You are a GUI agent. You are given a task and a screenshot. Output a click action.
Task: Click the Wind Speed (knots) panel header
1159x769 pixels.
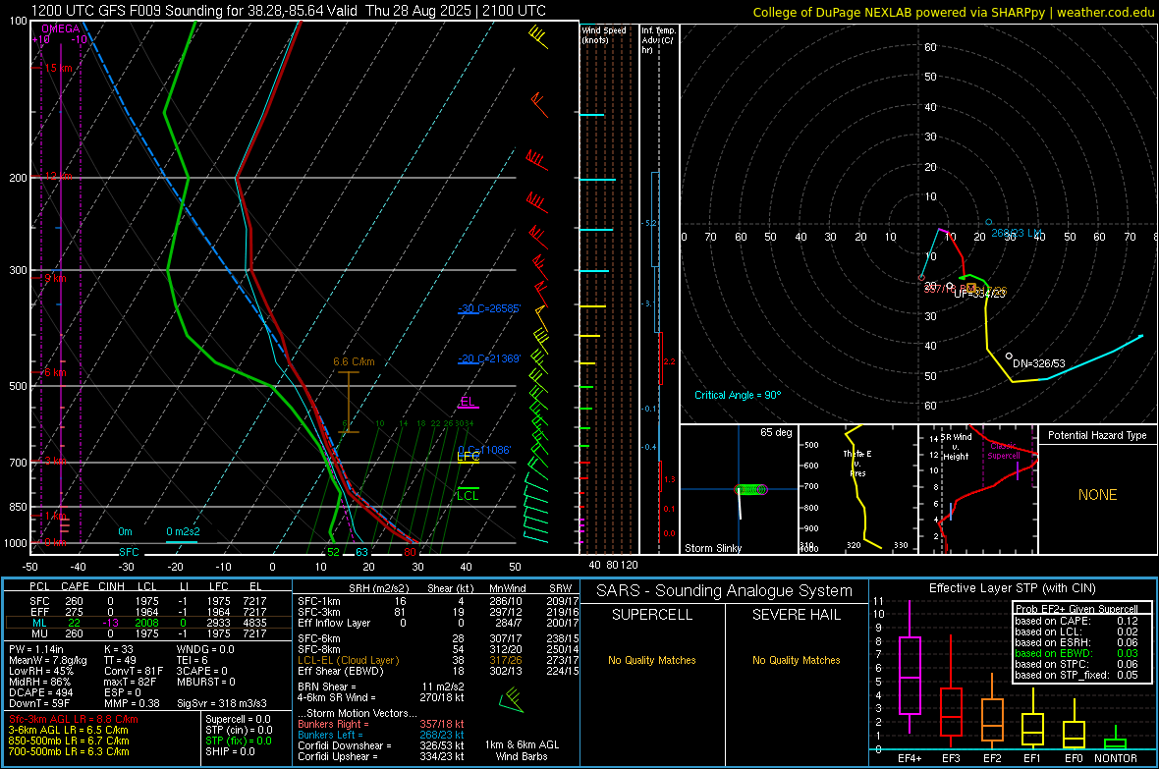603,34
